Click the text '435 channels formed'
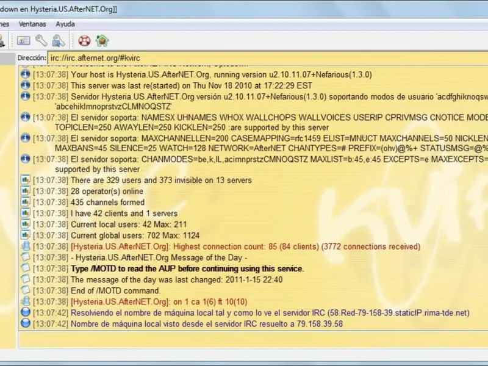This screenshot has width=488, height=366. (x=108, y=203)
